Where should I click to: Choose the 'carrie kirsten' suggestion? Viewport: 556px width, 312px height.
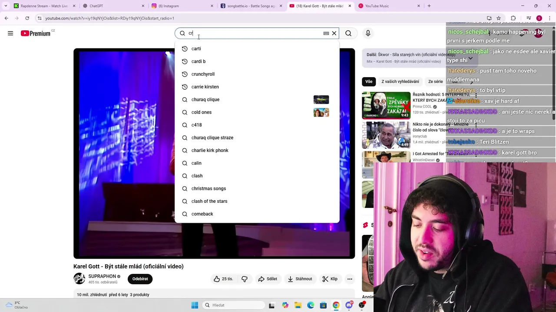(257, 87)
